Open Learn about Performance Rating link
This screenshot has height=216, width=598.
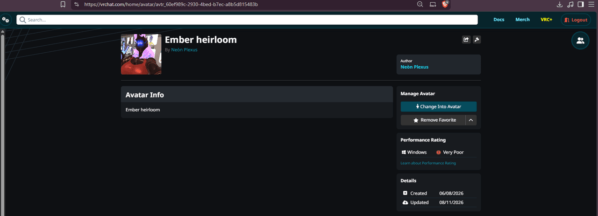click(x=428, y=163)
